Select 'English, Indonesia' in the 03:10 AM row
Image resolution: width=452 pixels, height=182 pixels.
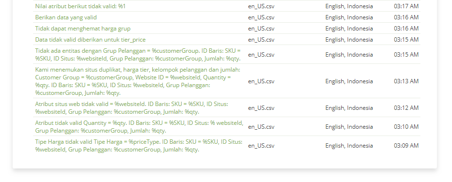tap(349, 127)
